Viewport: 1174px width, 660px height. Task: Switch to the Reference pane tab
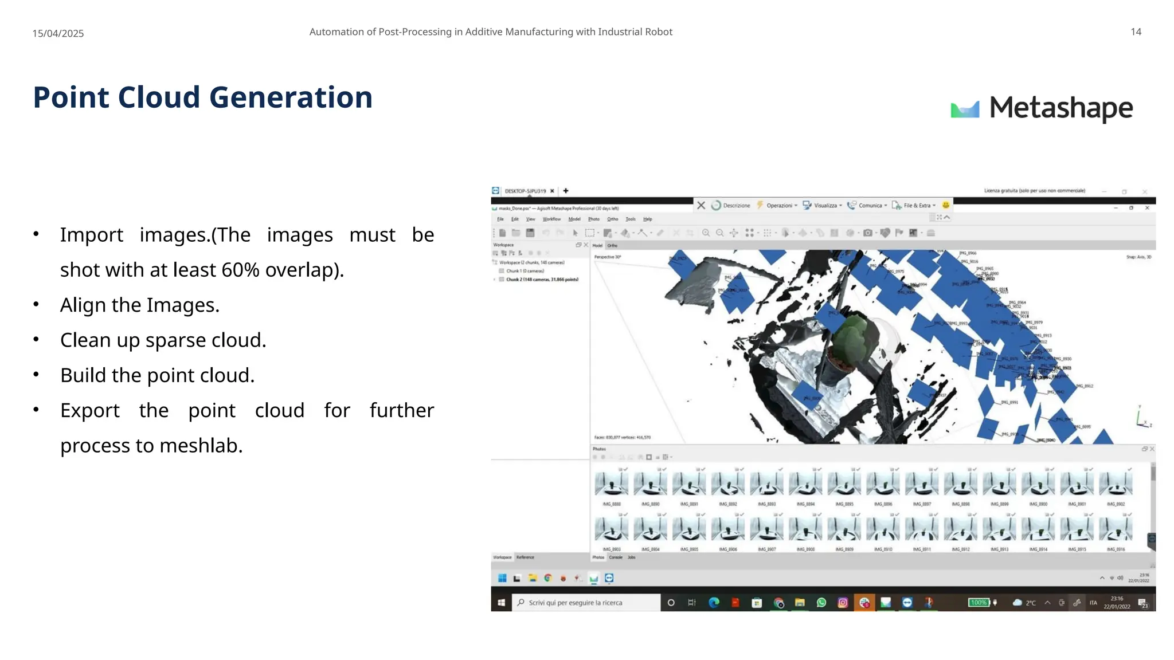point(525,557)
